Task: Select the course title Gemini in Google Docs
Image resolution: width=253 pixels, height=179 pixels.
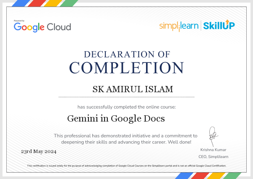Action: click(x=116, y=118)
